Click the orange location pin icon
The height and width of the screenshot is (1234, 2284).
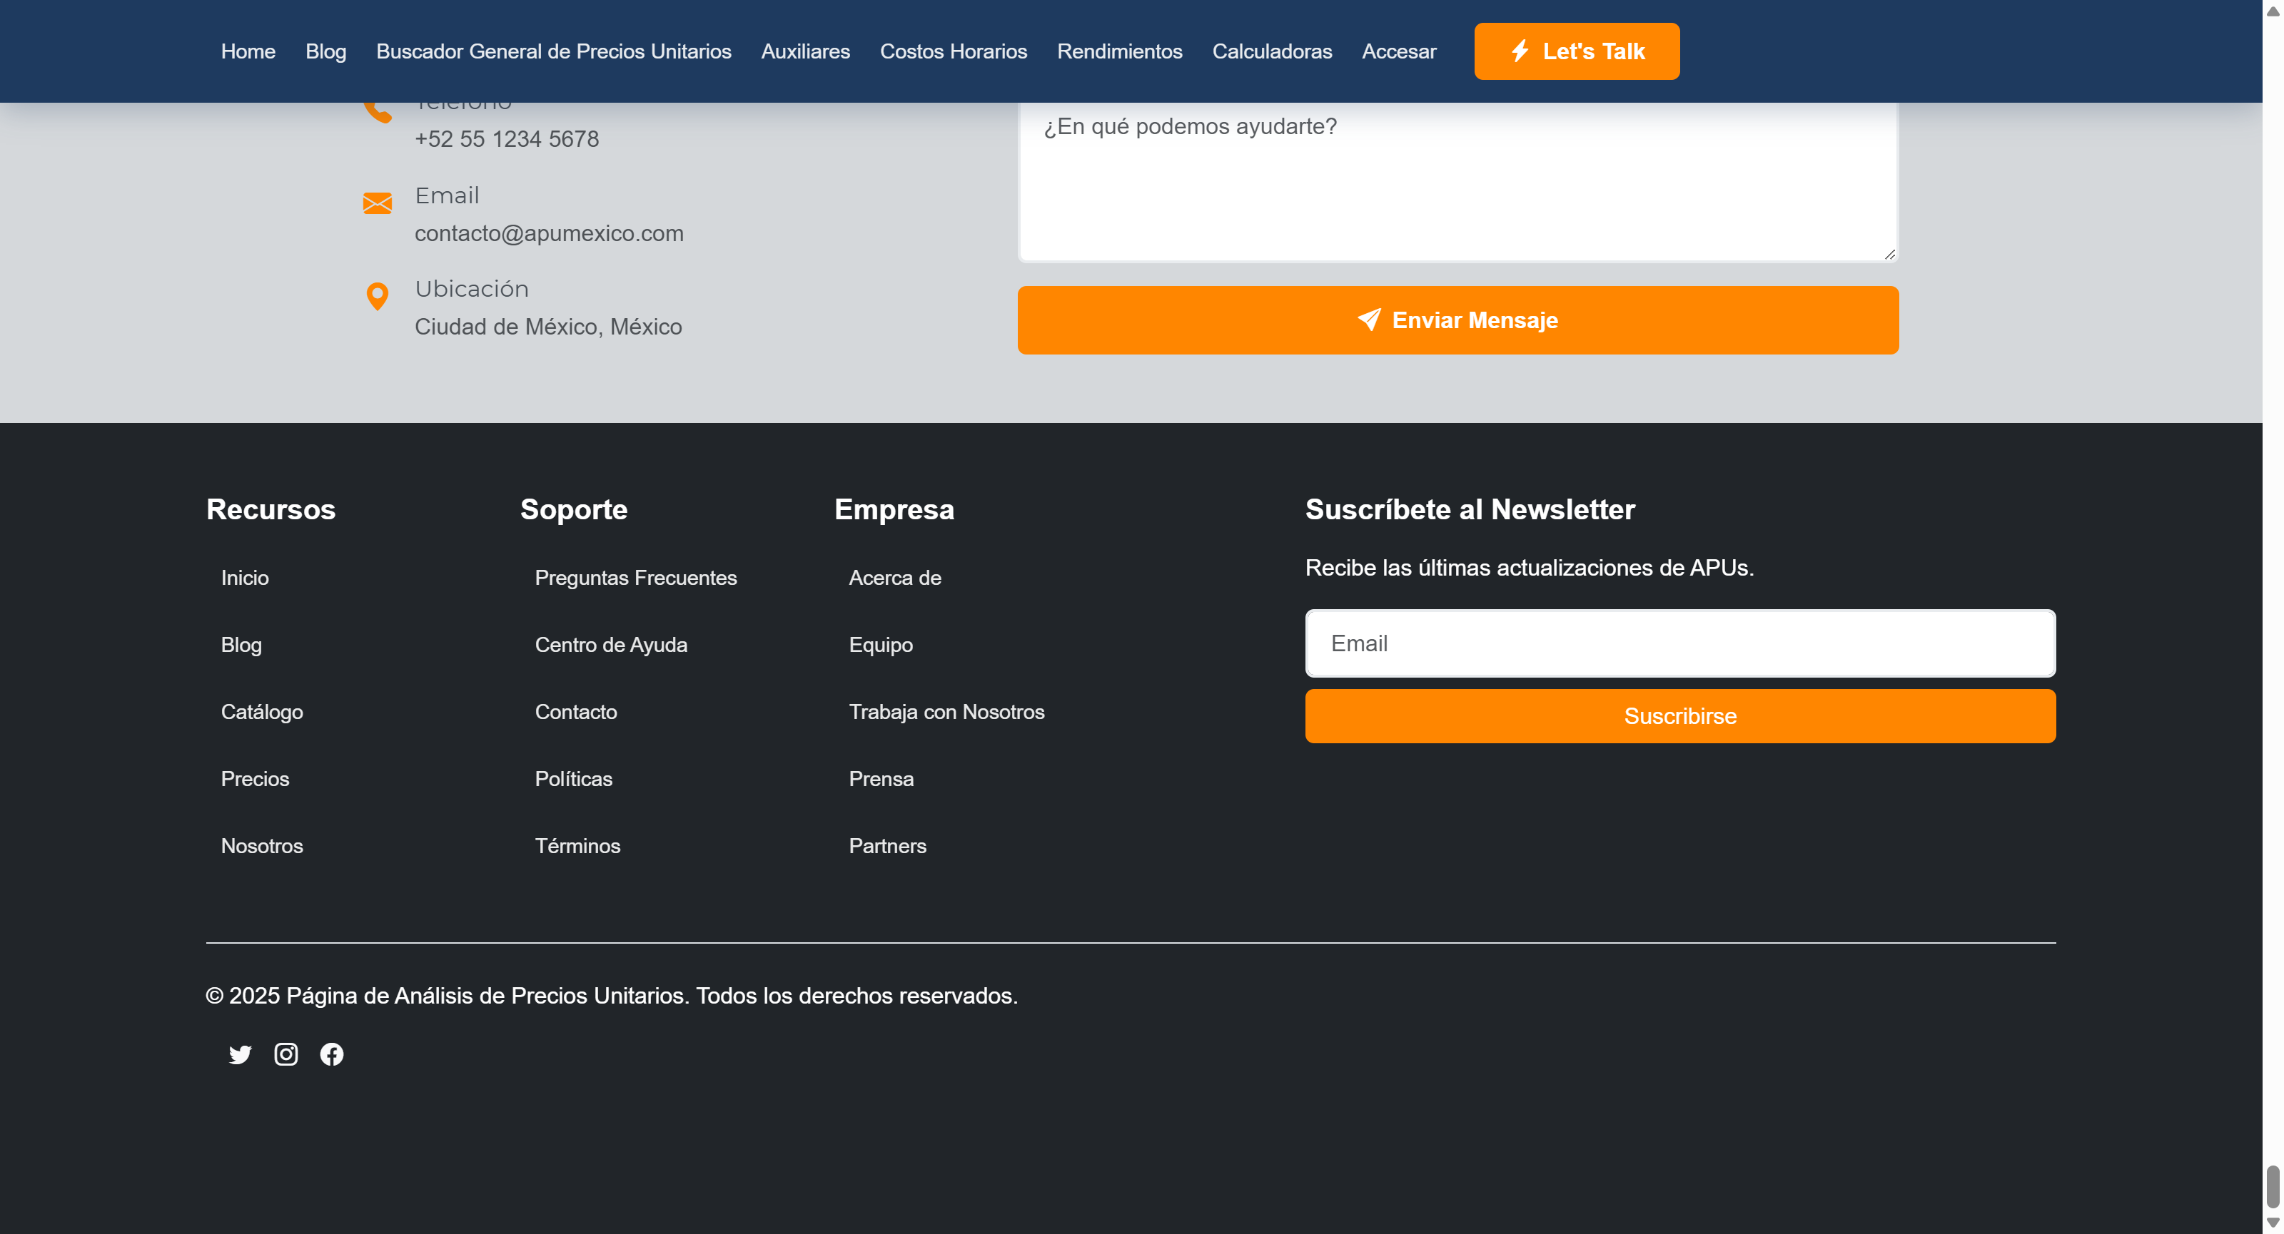pos(377,296)
